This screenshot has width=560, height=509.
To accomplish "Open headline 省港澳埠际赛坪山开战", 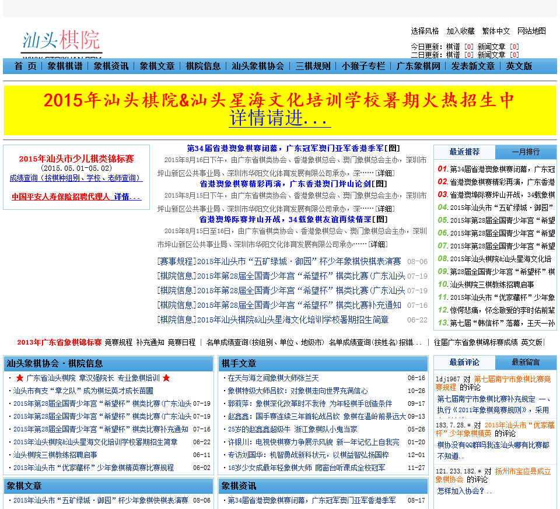I will coord(285,219).
